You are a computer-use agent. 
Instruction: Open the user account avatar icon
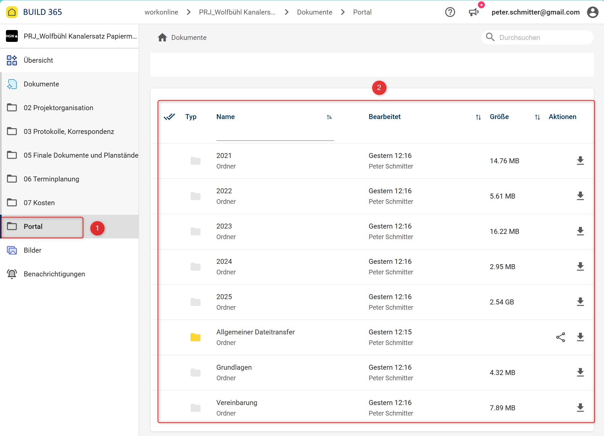[592, 12]
